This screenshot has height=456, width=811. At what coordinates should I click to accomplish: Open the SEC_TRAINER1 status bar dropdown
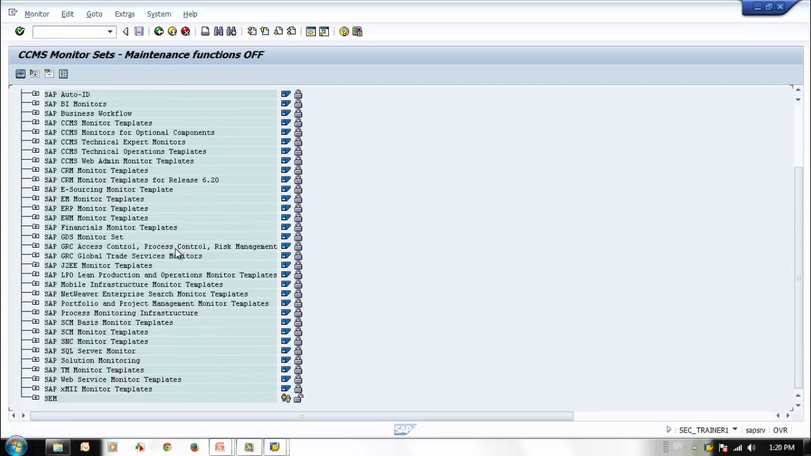[735, 430]
